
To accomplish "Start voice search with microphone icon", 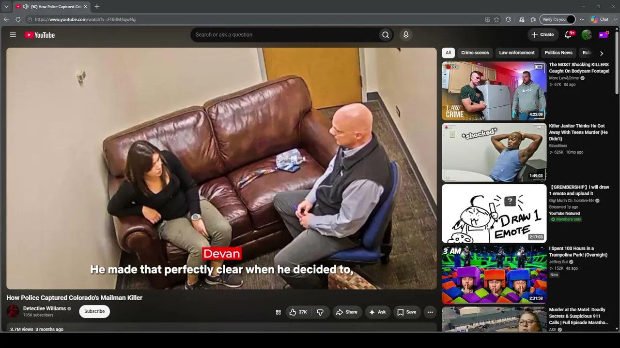I will pos(406,35).
